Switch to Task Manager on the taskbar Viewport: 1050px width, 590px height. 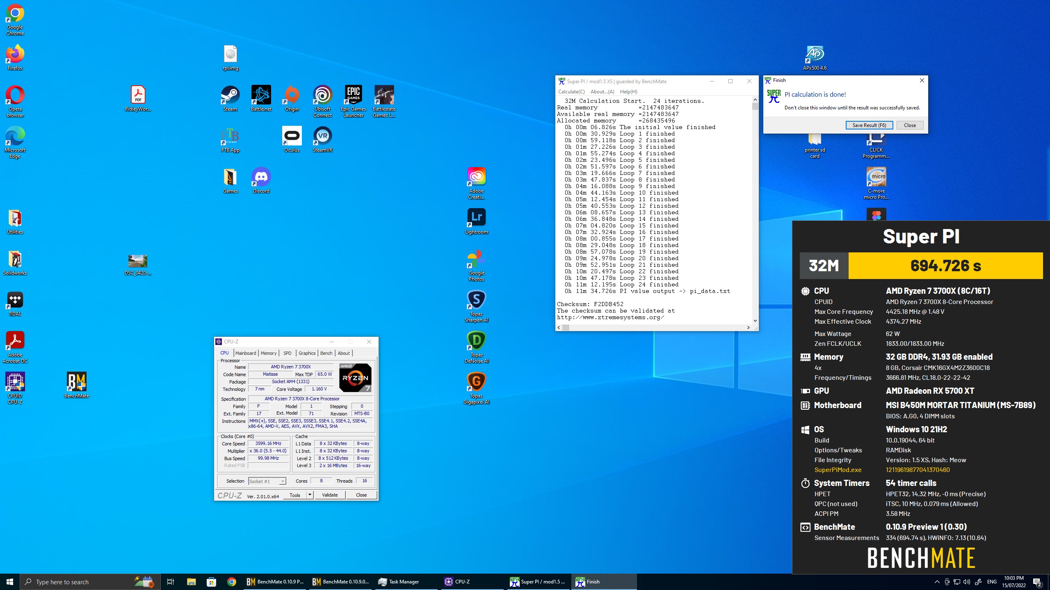[x=407, y=582]
